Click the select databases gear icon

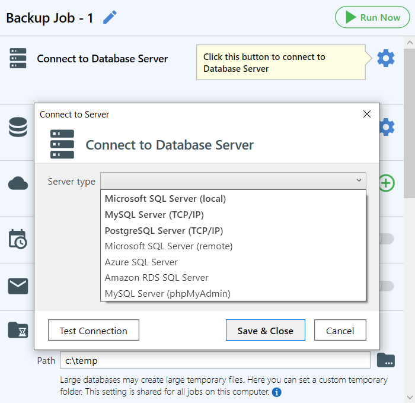(387, 127)
